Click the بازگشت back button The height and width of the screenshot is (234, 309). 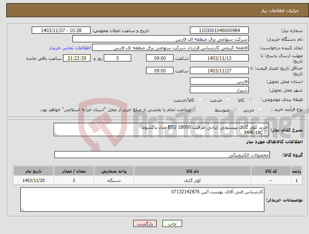click(x=145, y=223)
